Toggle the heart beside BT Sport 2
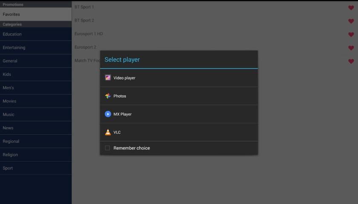The width and height of the screenshot is (358, 204). (351, 21)
